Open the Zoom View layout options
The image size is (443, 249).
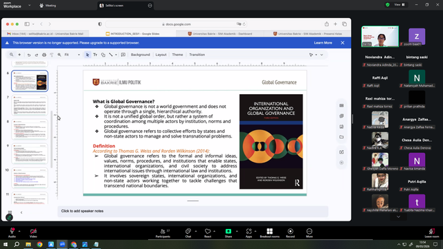(399, 5)
